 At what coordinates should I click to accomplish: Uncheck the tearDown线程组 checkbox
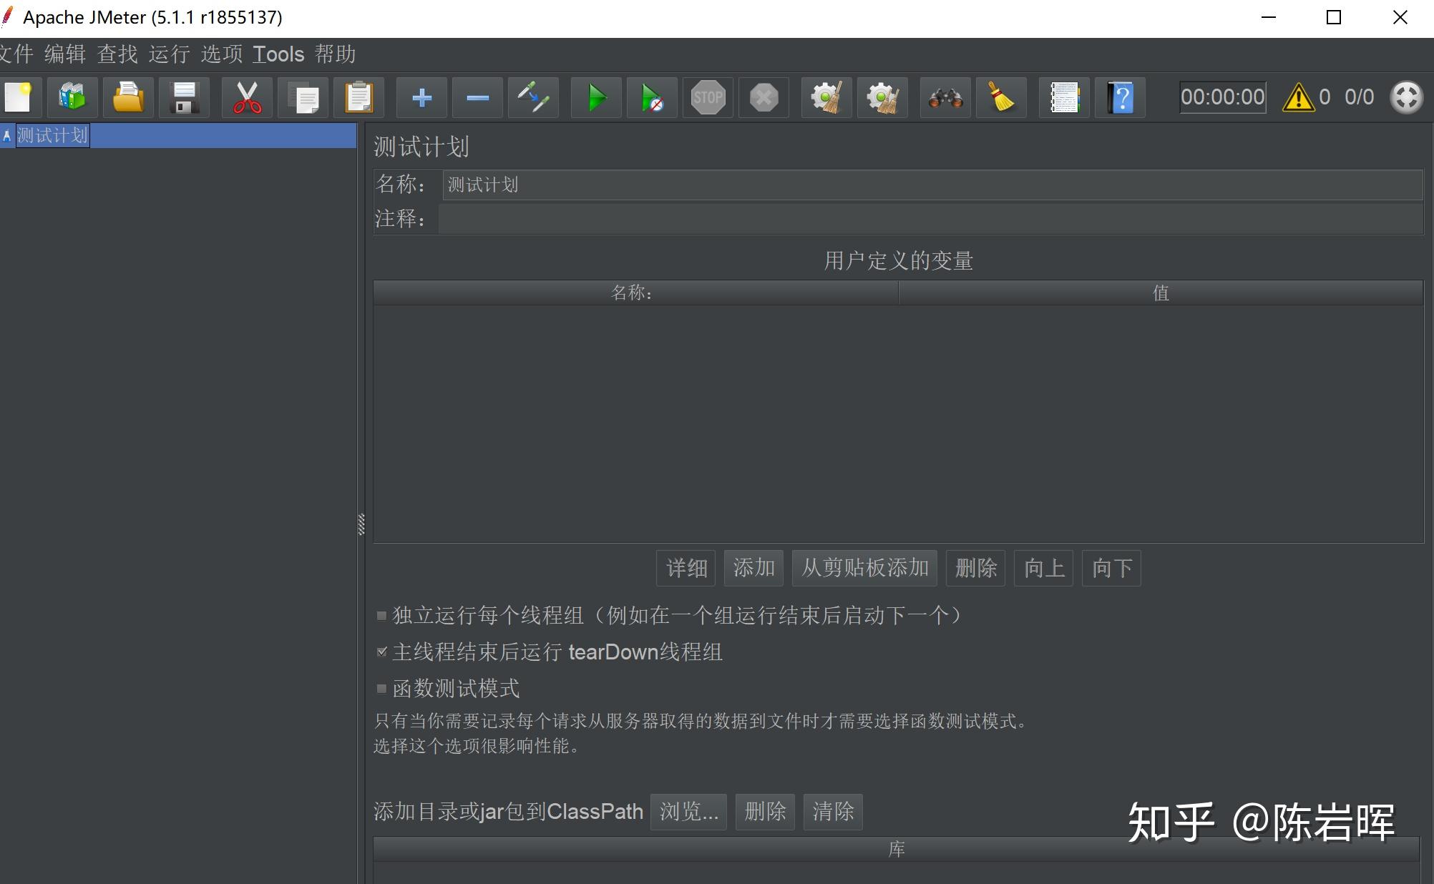tap(381, 652)
